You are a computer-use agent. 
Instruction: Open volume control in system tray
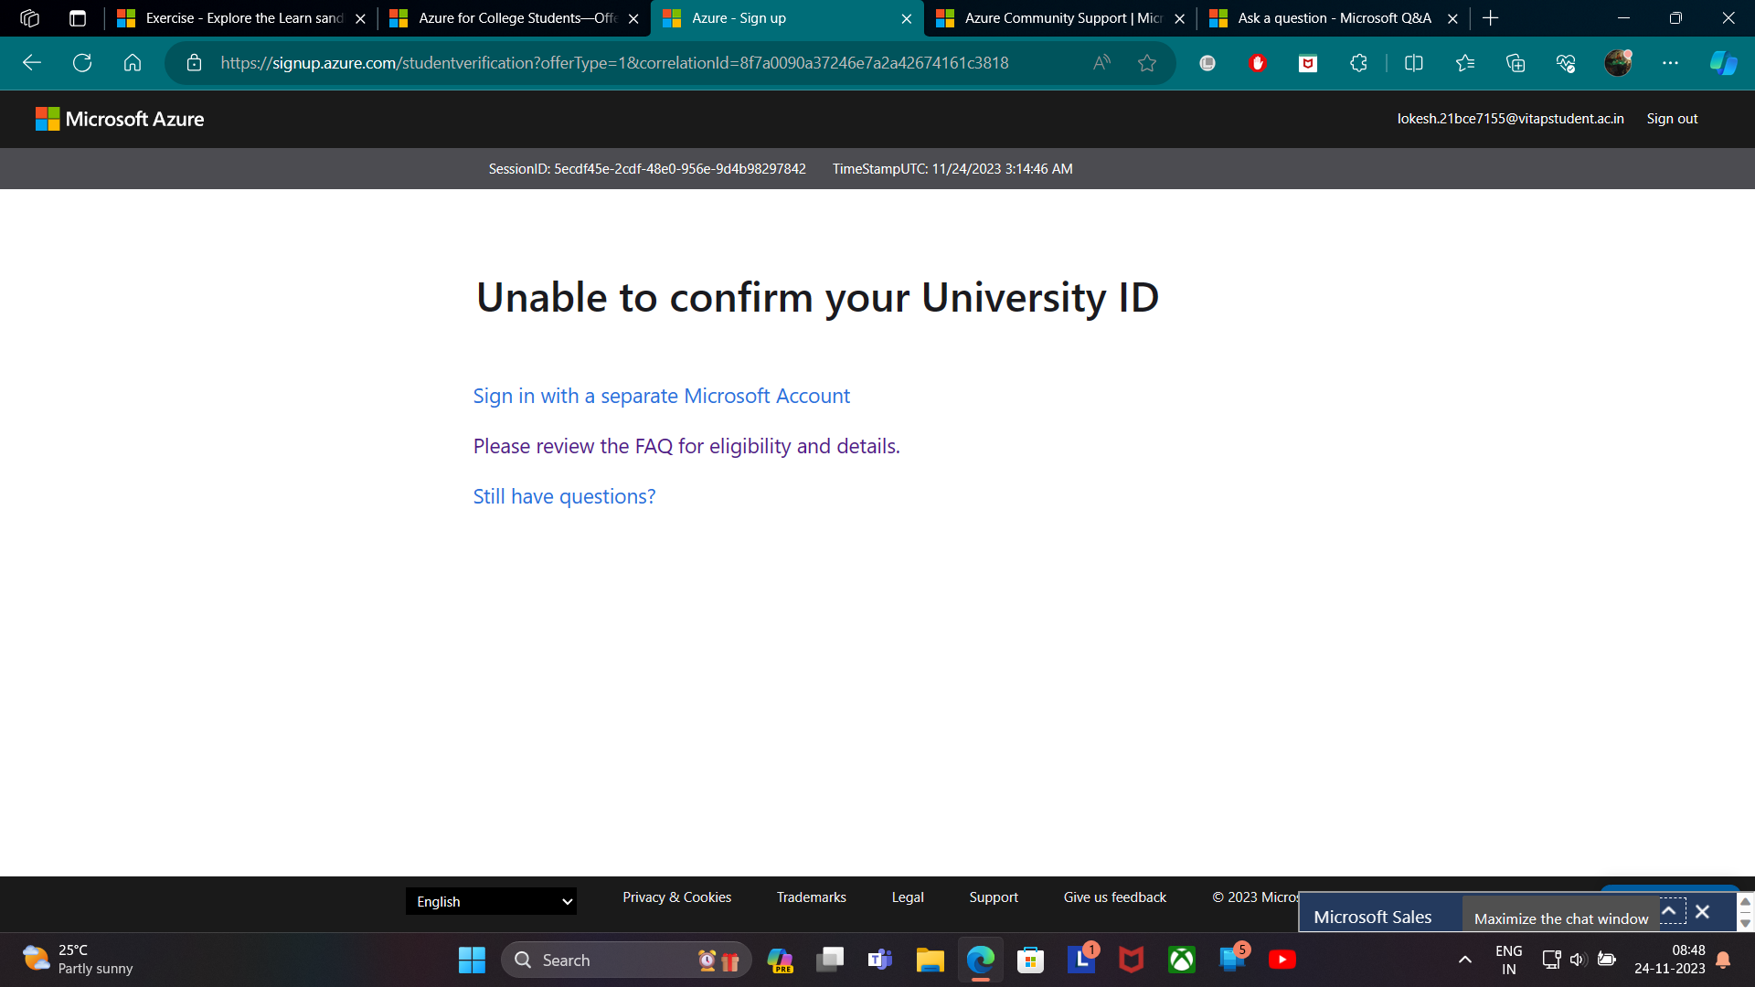(x=1578, y=960)
